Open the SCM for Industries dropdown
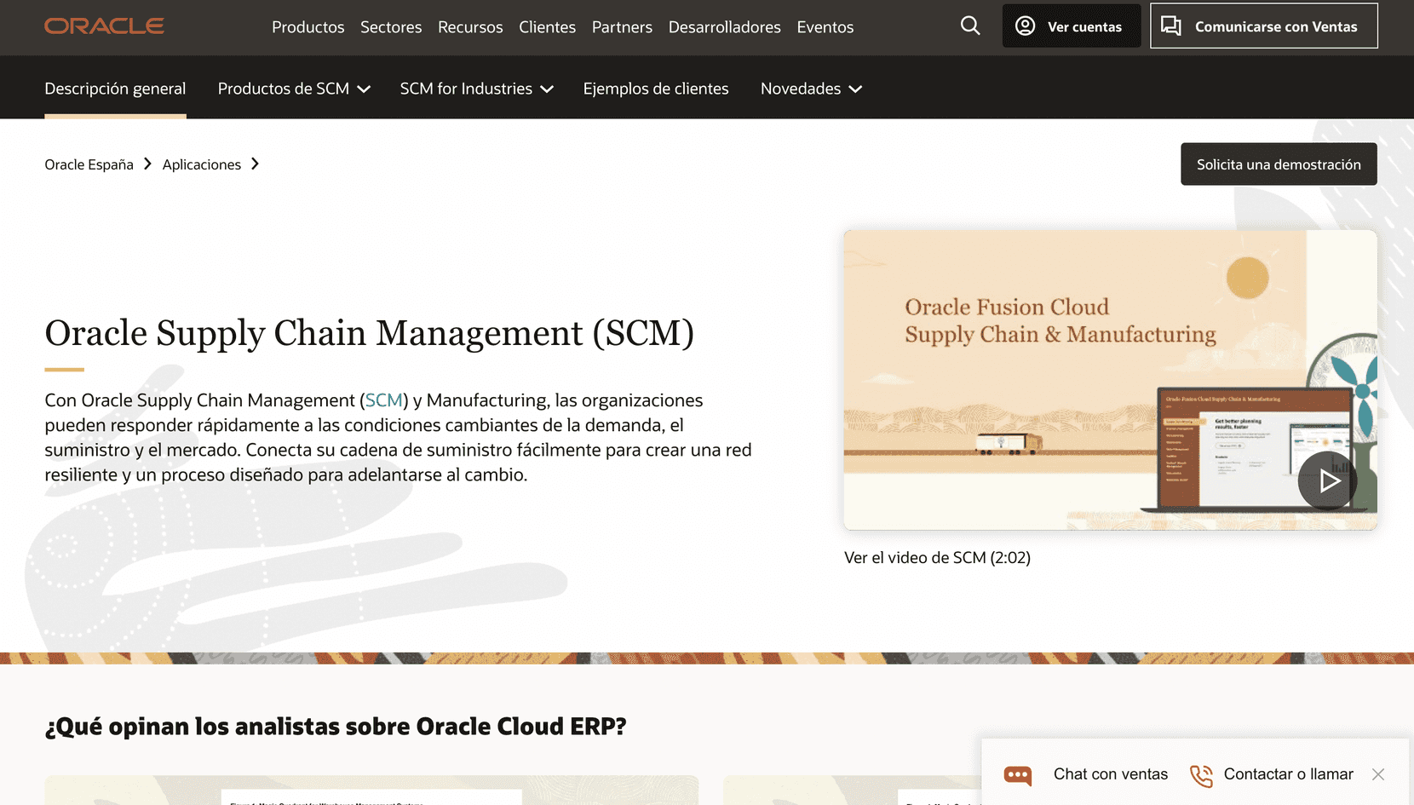Image resolution: width=1414 pixels, height=805 pixels. (x=476, y=88)
